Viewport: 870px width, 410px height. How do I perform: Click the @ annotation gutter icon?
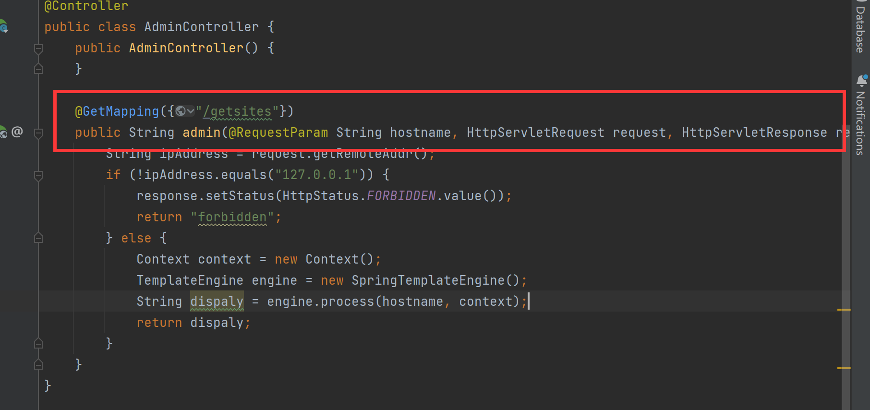(17, 132)
